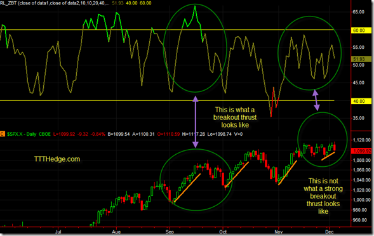Click the 980.00 price axis label
Viewport: 374px width, 236px height.
point(360,210)
